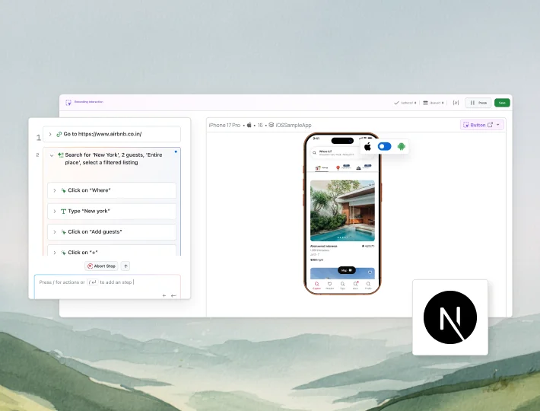Screen dimensions: 540x411
Task: Open the variables [x] icon
Action: (x=456, y=103)
